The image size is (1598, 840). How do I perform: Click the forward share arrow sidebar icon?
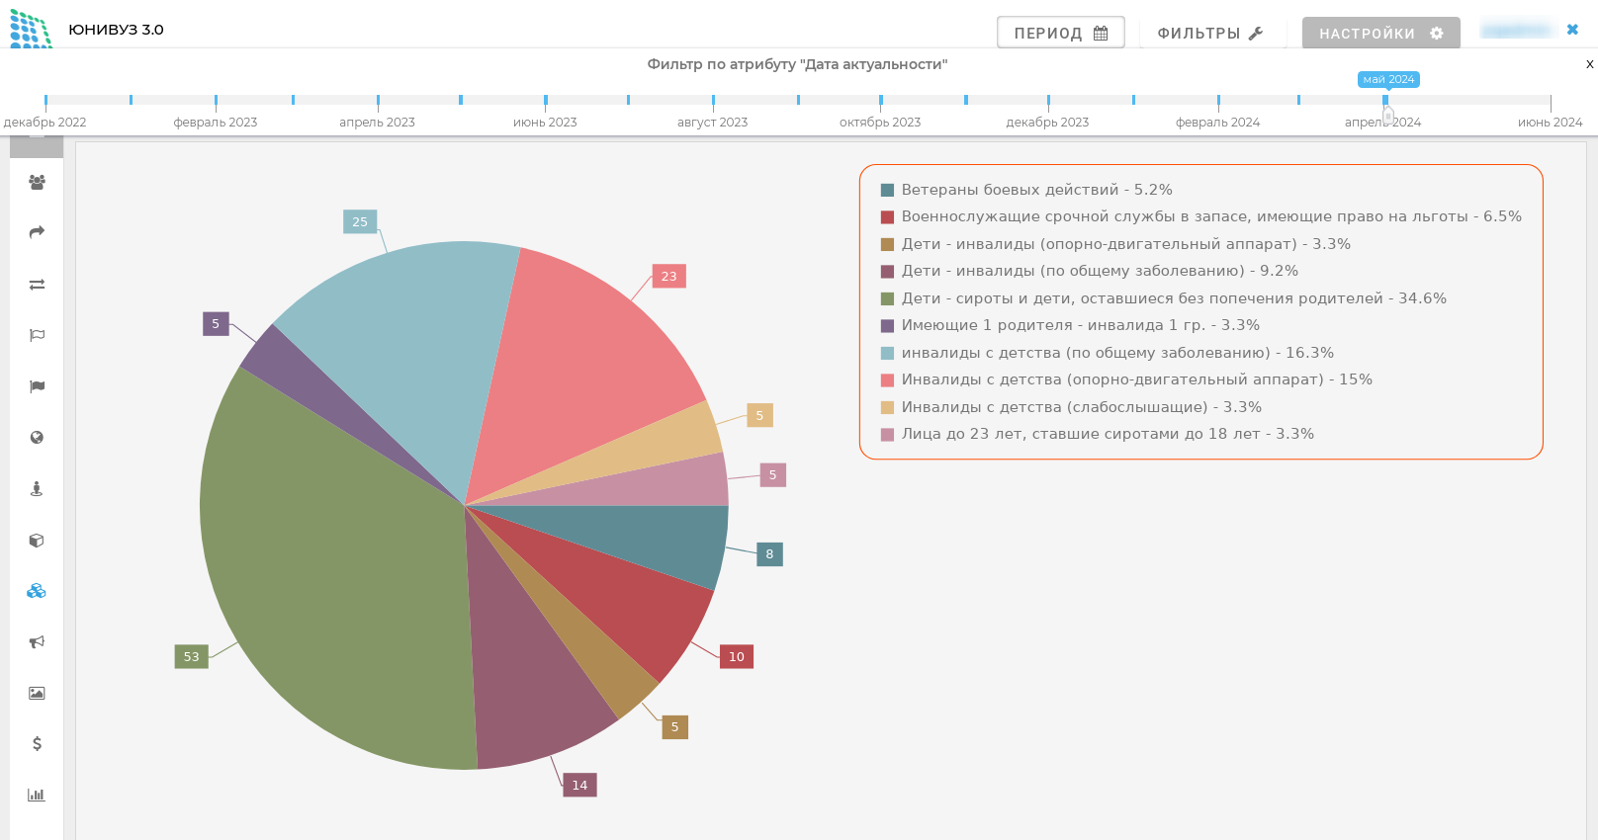[x=37, y=232]
